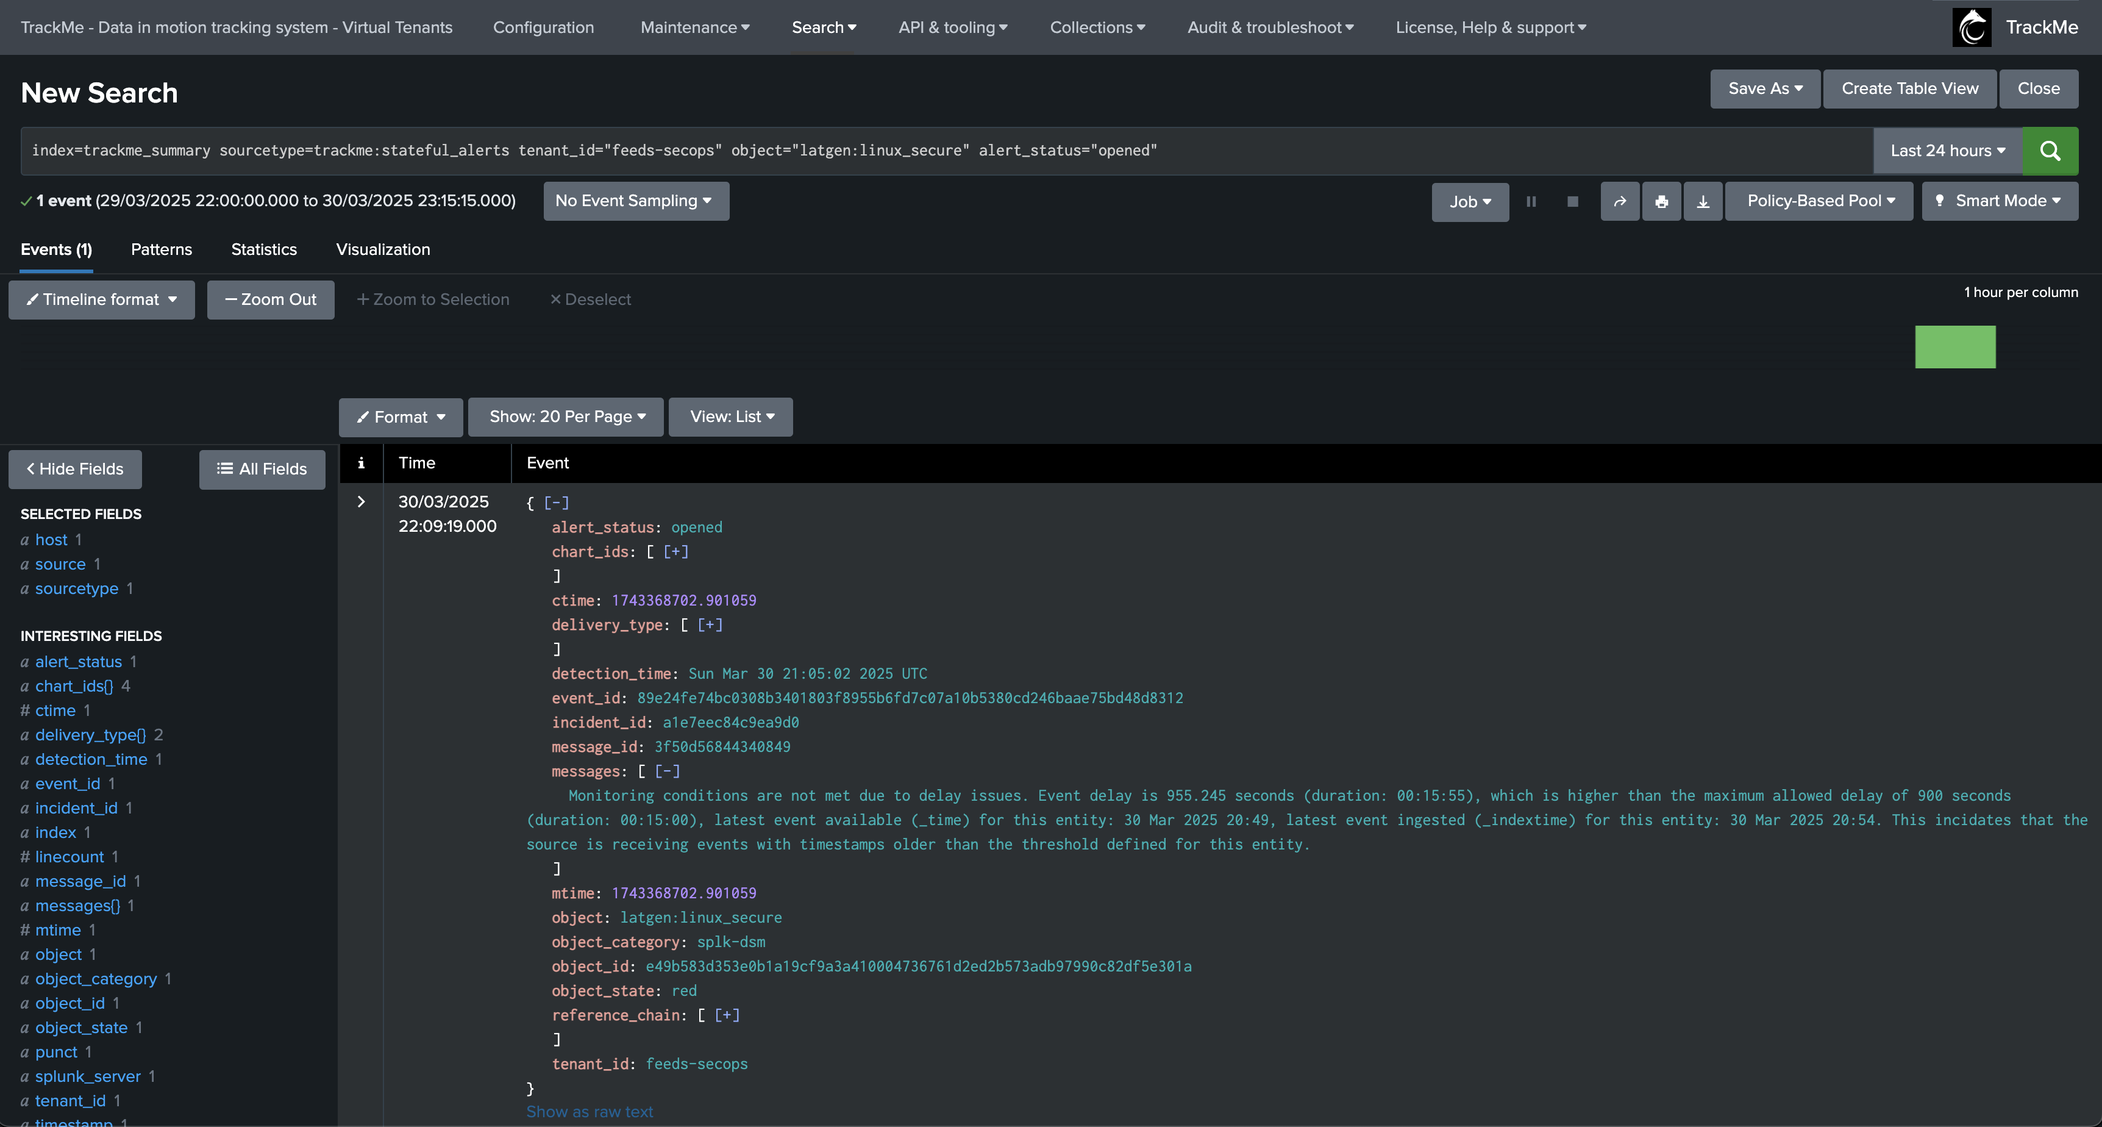Screen dimensions: 2102x1127
Task: Open License, Help & support menu
Action: pos(1490,27)
